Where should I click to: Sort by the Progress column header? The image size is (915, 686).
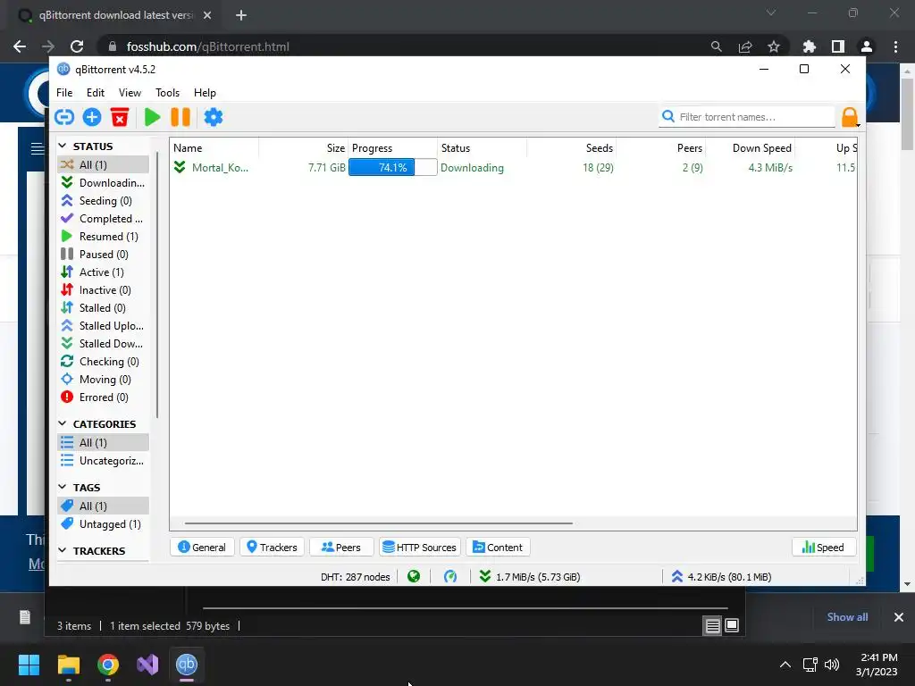[x=393, y=148]
